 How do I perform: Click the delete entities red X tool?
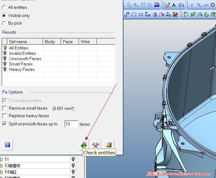tap(175, 14)
